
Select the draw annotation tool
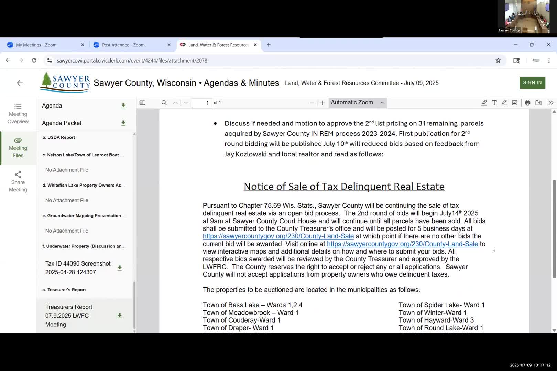(x=504, y=103)
